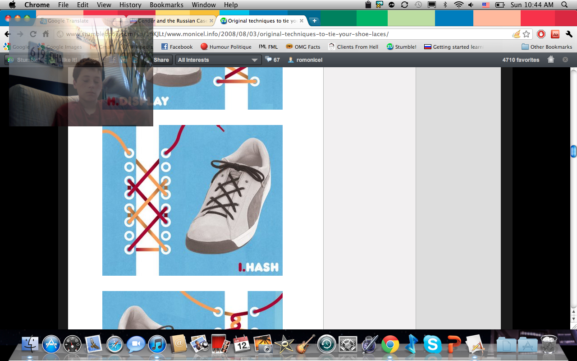Open the Chrome wrench settings menu
Screen dimensions: 577x361
569,34
